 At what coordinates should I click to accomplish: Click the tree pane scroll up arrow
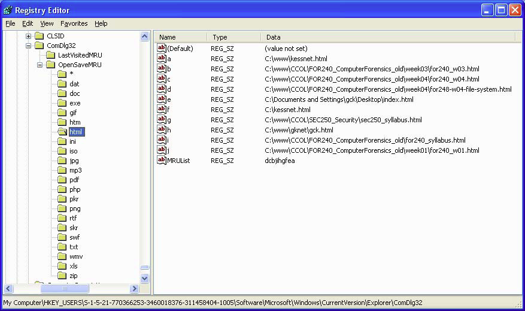(145, 36)
